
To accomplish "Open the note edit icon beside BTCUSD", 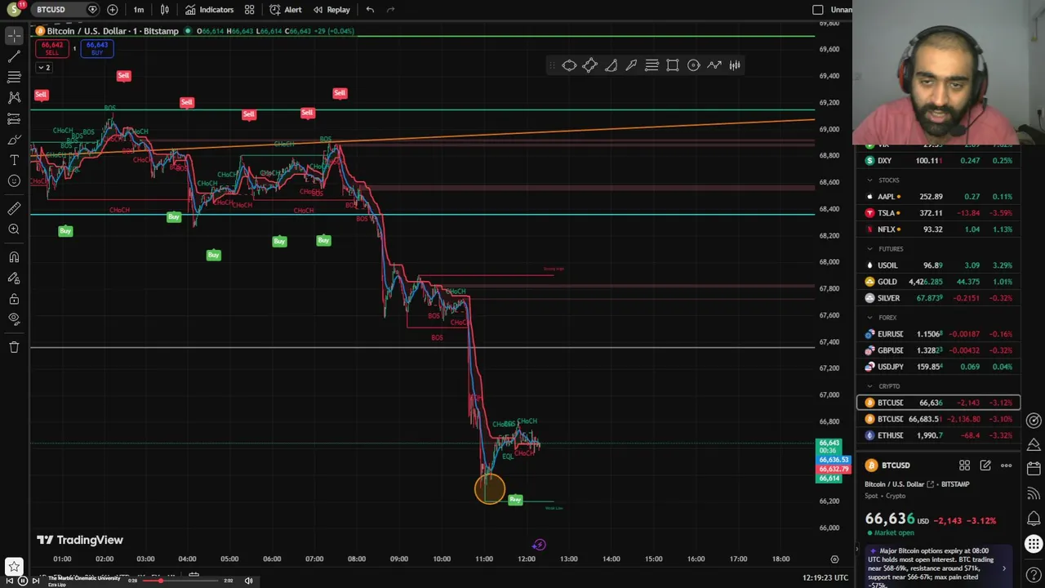I will tap(985, 465).
